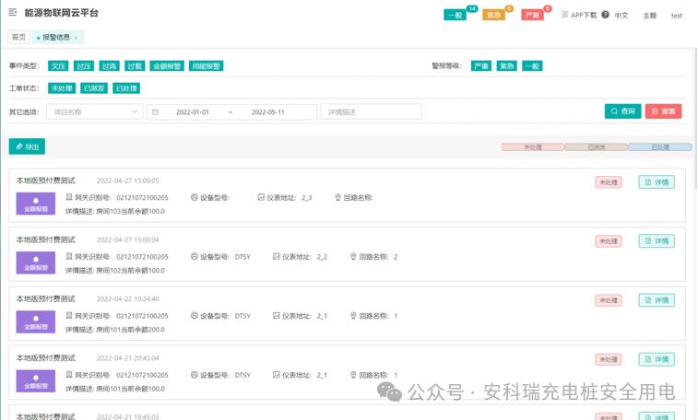Switch to the 首页 tab

[x=18, y=38]
